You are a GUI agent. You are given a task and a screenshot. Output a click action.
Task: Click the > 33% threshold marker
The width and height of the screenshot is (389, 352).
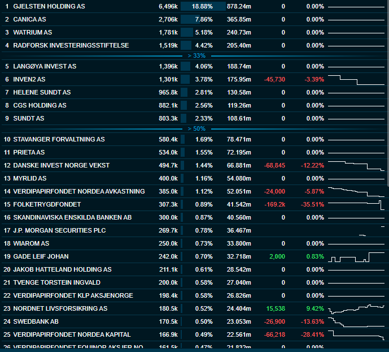tap(196, 55)
